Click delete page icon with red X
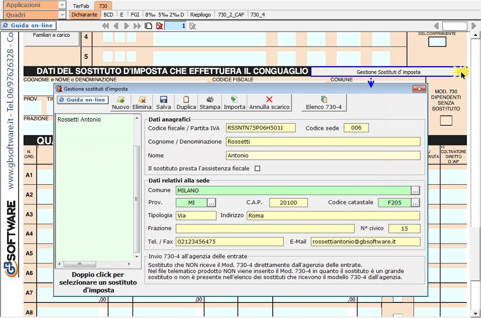 coord(160,26)
